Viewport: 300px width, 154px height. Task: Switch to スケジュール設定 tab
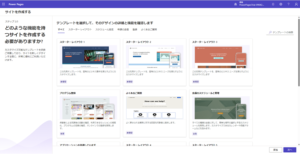pyautogui.click(x=105, y=30)
